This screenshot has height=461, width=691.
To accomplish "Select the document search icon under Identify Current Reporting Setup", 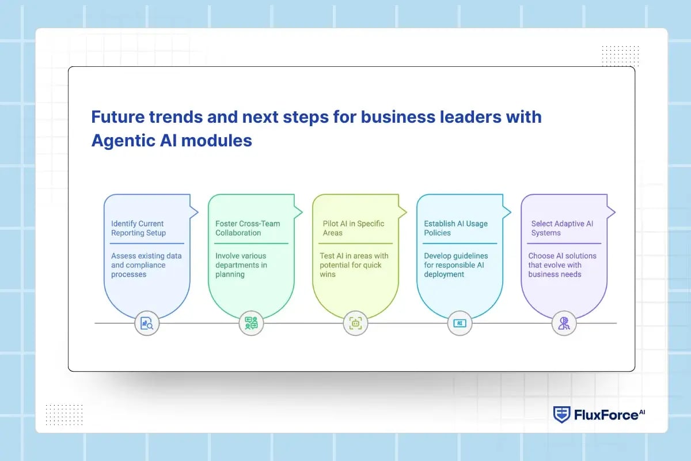I will (146, 323).
